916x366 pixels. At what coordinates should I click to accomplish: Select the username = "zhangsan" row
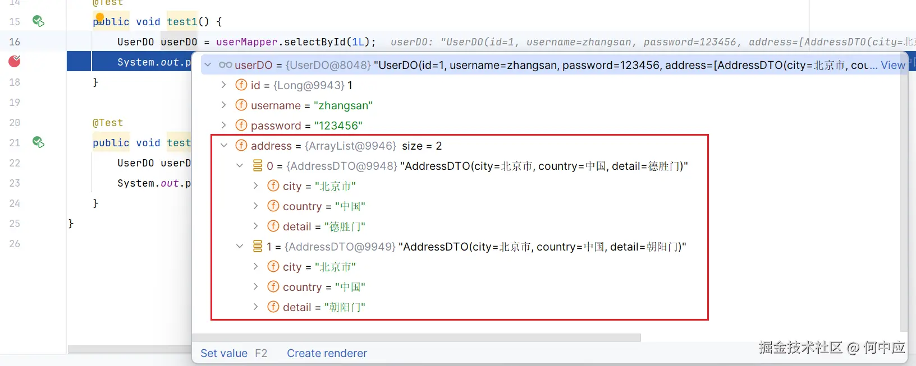[550, 105]
